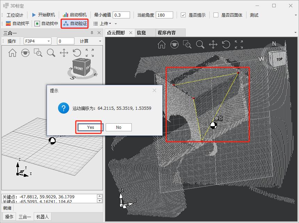This screenshot has height=223, width=299.
Task: Confirm the motion offset with Yes
Action: click(x=90, y=127)
